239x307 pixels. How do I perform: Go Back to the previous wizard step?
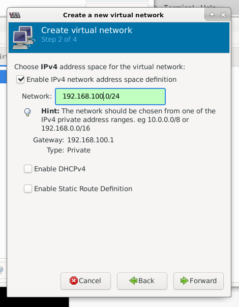(142, 281)
